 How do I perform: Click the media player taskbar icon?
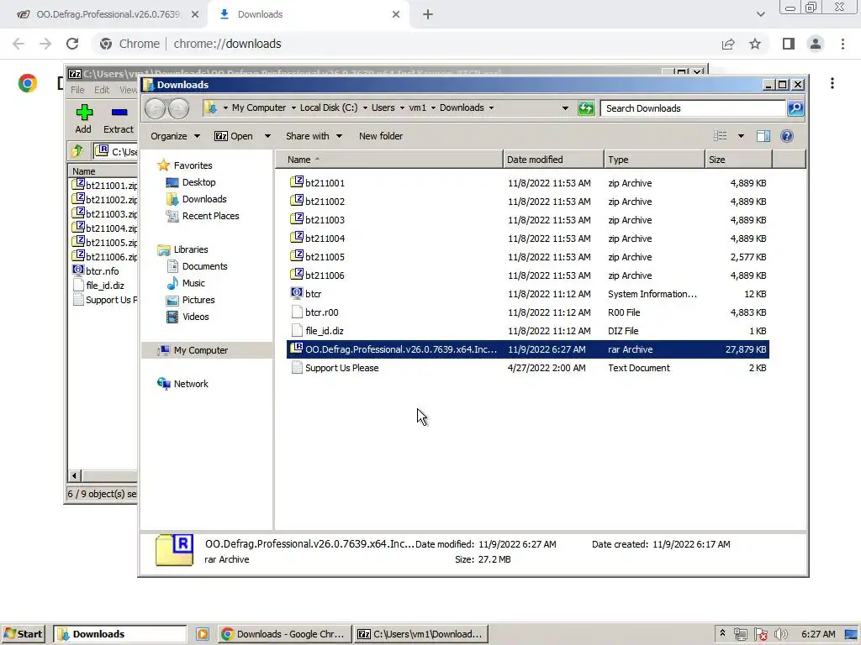[x=203, y=634]
